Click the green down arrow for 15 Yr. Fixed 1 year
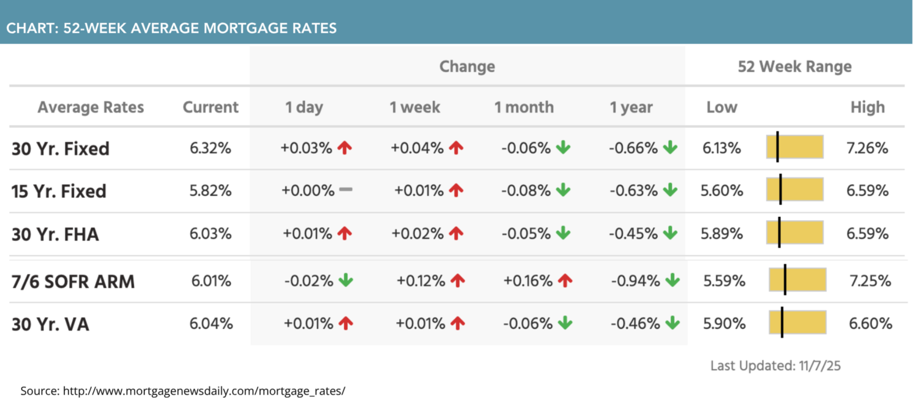913x408 pixels. (x=670, y=190)
